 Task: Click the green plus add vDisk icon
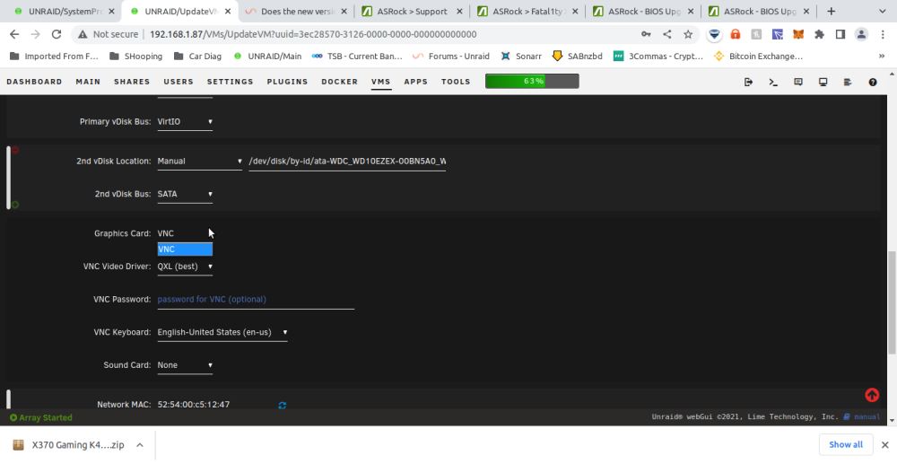(x=15, y=205)
